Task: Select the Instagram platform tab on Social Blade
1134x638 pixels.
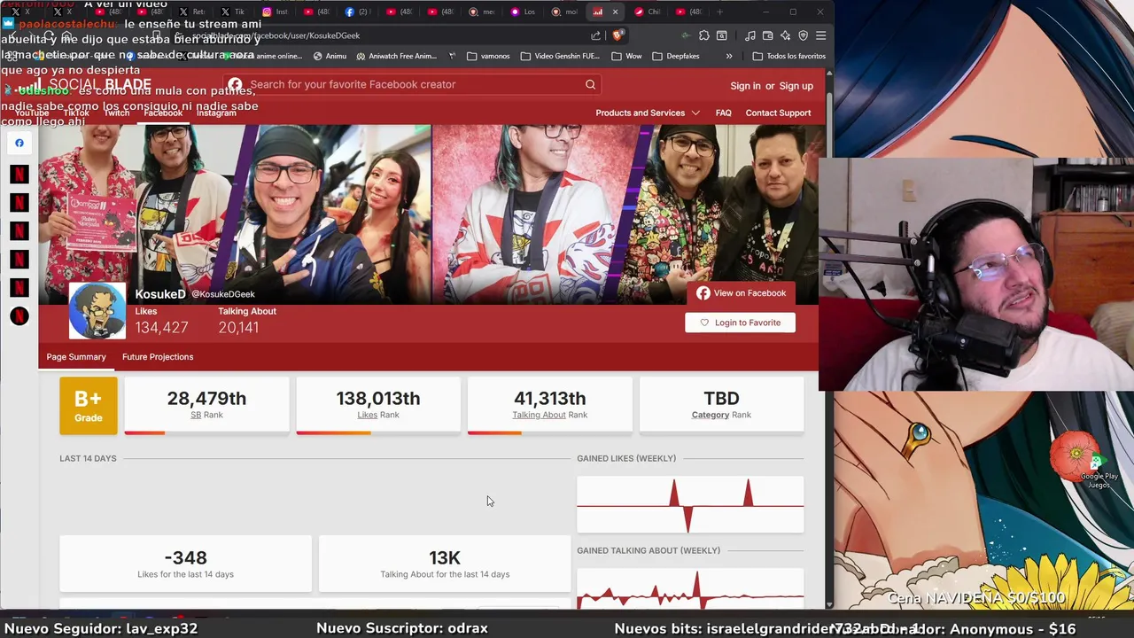Action: point(216,113)
